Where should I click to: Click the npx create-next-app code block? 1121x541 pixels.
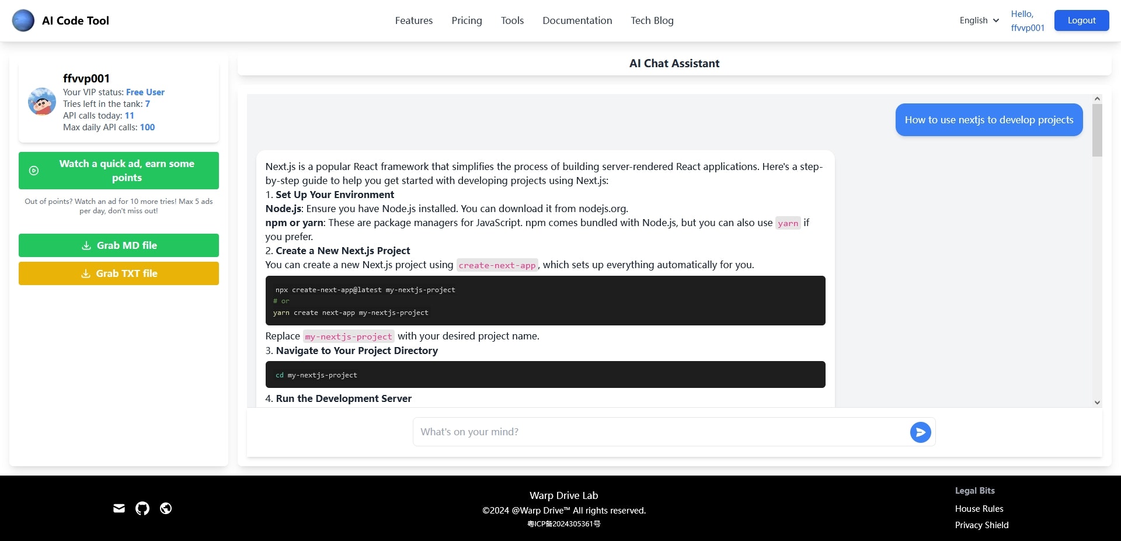(545, 300)
